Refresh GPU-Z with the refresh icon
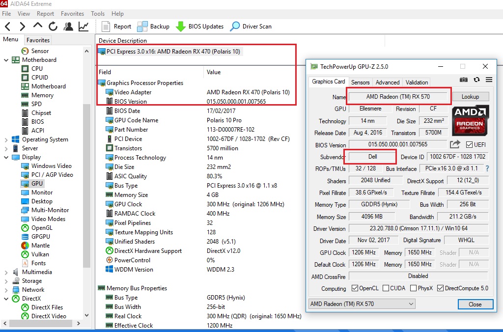This screenshot has width=503, height=332. click(476, 80)
